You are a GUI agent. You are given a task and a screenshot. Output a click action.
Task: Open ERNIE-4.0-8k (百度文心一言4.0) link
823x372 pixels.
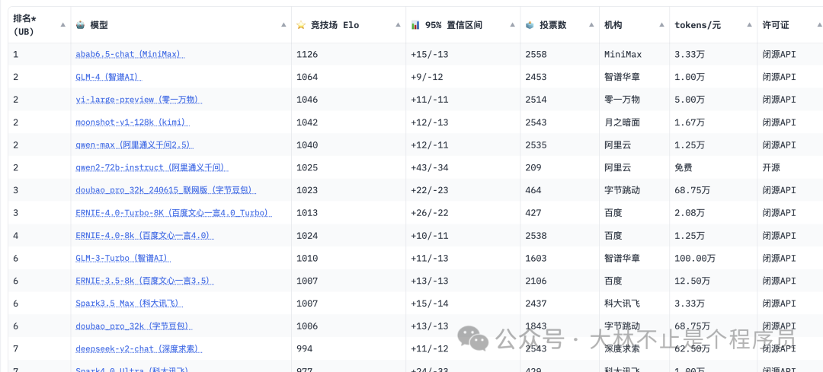[145, 236]
